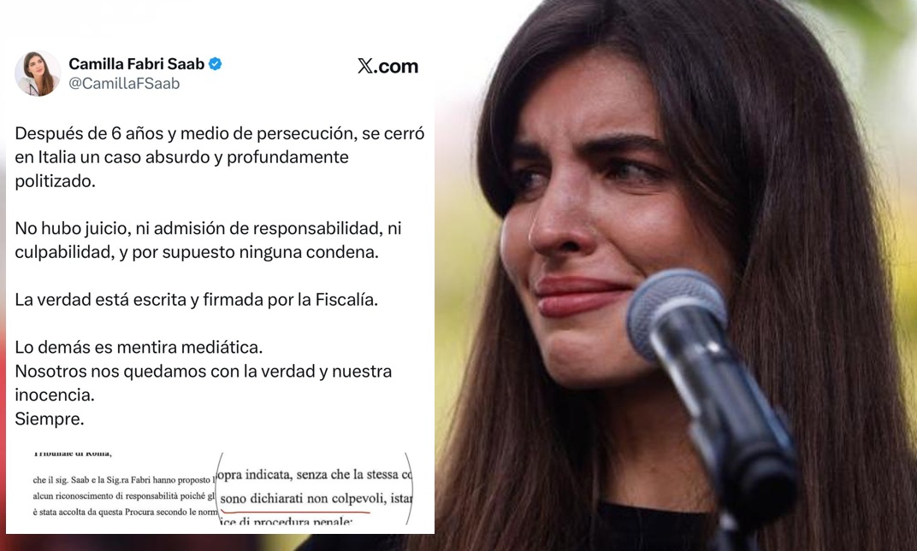Select the paragraph starting 'Después de 6 años'
917x551 pixels.
click(219, 157)
